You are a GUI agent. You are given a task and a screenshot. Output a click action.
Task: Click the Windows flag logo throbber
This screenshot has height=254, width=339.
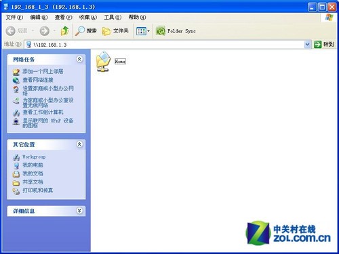329,18
